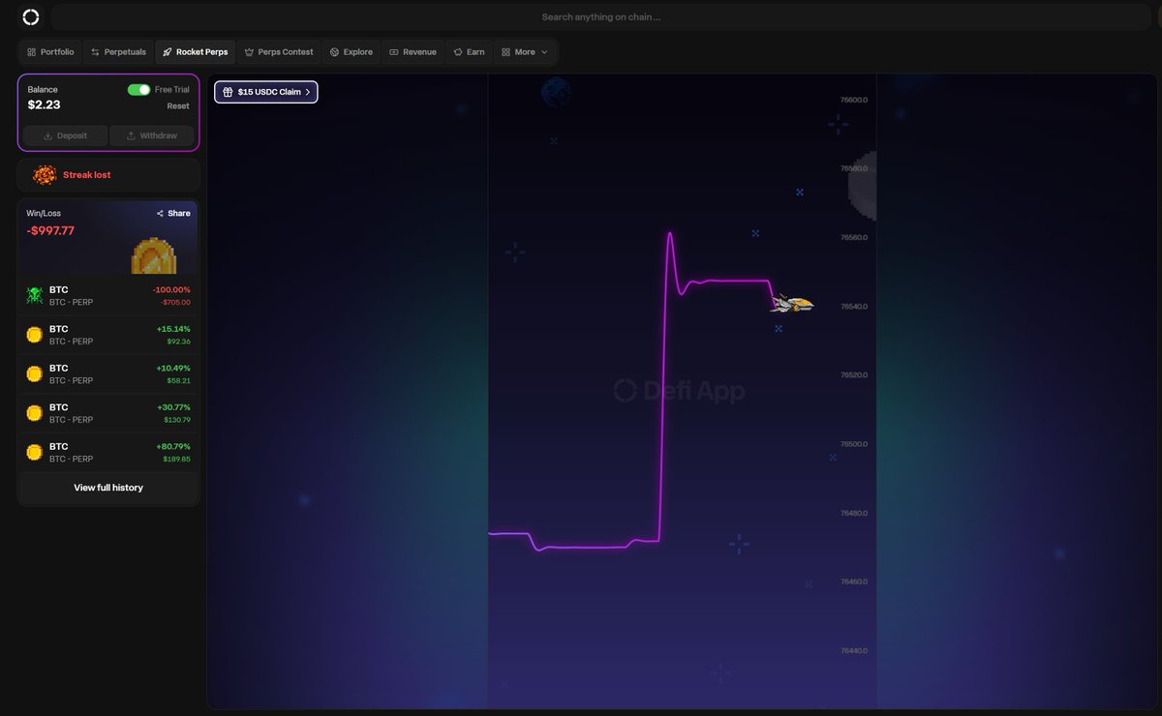The image size is (1162, 716).
Task: Select the Rocket Perps tab
Action: click(x=195, y=52)
